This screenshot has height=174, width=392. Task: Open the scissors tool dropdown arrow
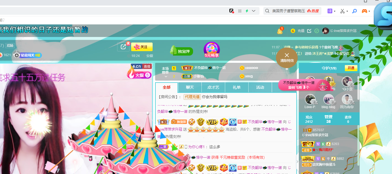tap(347, 11)
